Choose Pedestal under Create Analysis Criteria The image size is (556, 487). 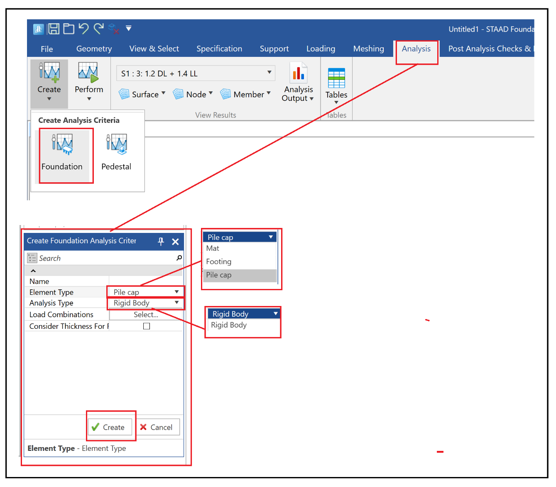tap(116, 153)
